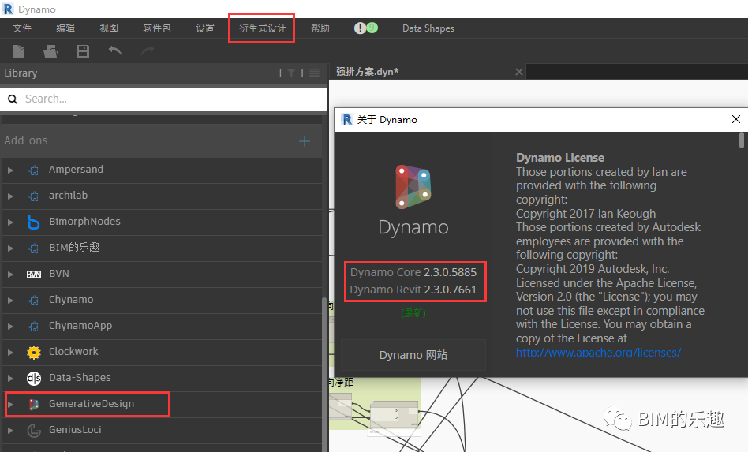Click the Ampersand package icon
Screen dimensions: 748x452
pyautogui.click(x=33, y=170)
